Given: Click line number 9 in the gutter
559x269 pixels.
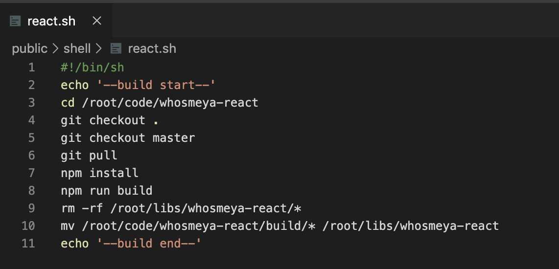Looking at the screenshot, I should pyautogui.click(x=32, y=208).
